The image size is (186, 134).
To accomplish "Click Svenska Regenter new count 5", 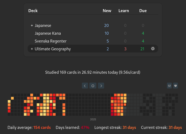I will 108,41.
